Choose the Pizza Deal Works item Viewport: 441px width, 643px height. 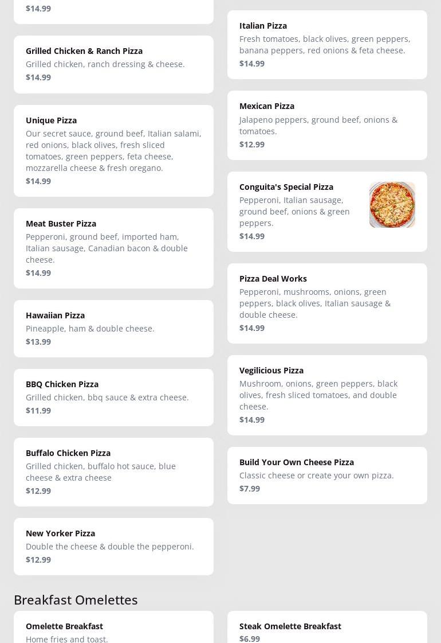click(327, 303)
